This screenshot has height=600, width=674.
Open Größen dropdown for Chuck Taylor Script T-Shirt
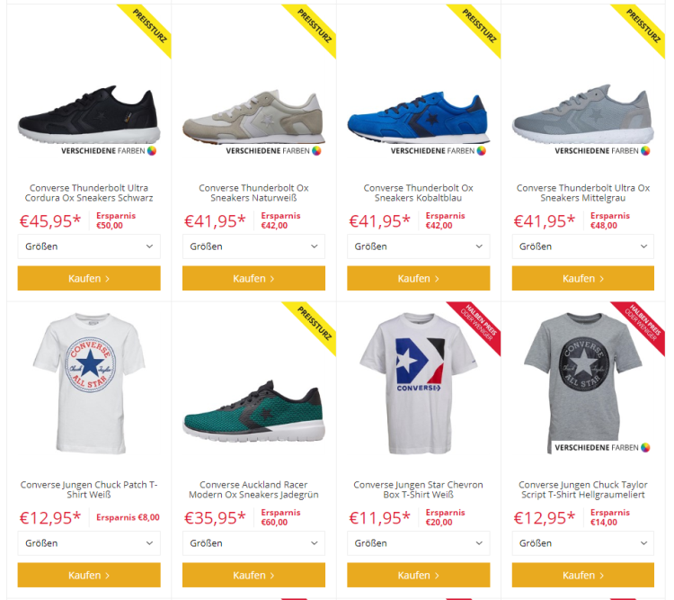(x=583, y=543)
